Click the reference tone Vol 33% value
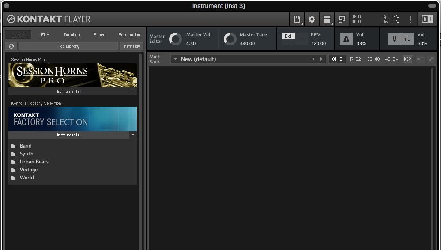The image size is (441, 250). pos(422,44)
